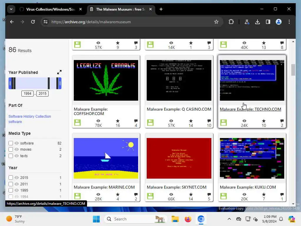Screen dimensions: 301x226
Task: Click the page vertical scrollbar thumb
Action: (293, 70)
